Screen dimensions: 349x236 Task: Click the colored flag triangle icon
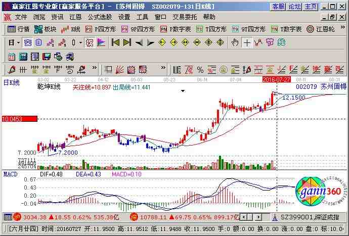tap(101, 42)
